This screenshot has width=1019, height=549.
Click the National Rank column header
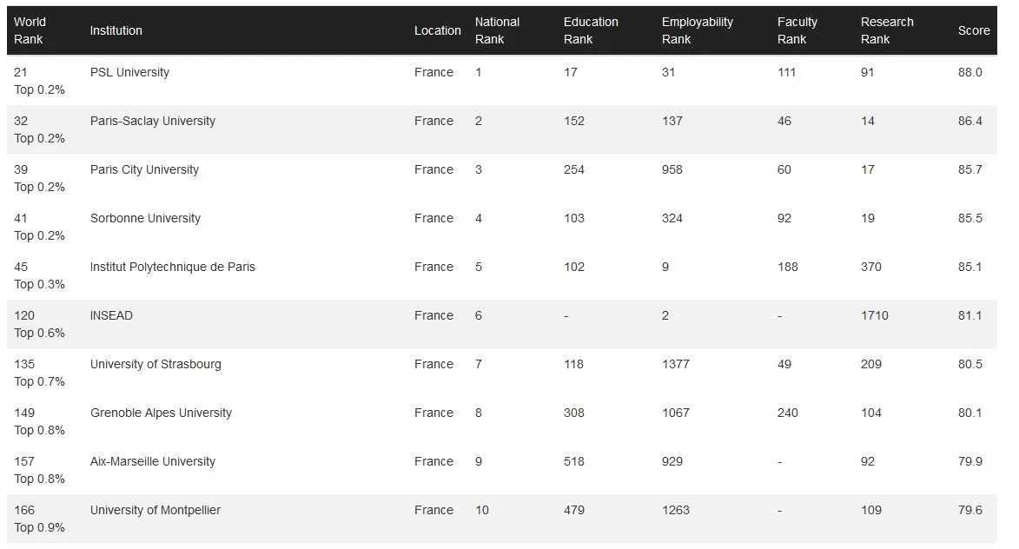497,30
